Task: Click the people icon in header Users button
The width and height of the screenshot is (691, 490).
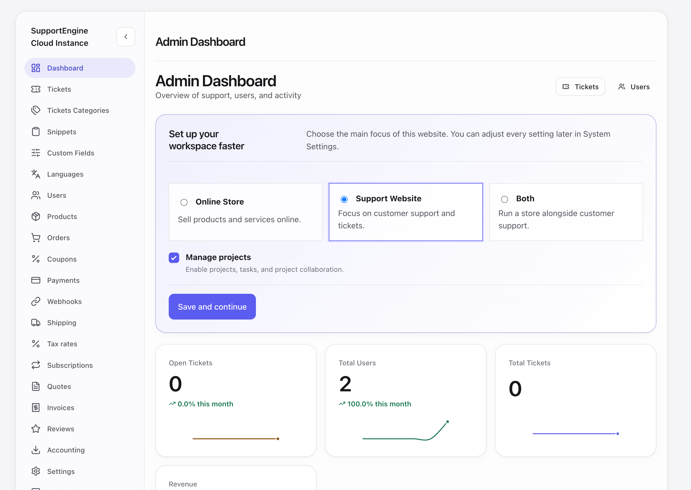Action: [x=622, y=87]
